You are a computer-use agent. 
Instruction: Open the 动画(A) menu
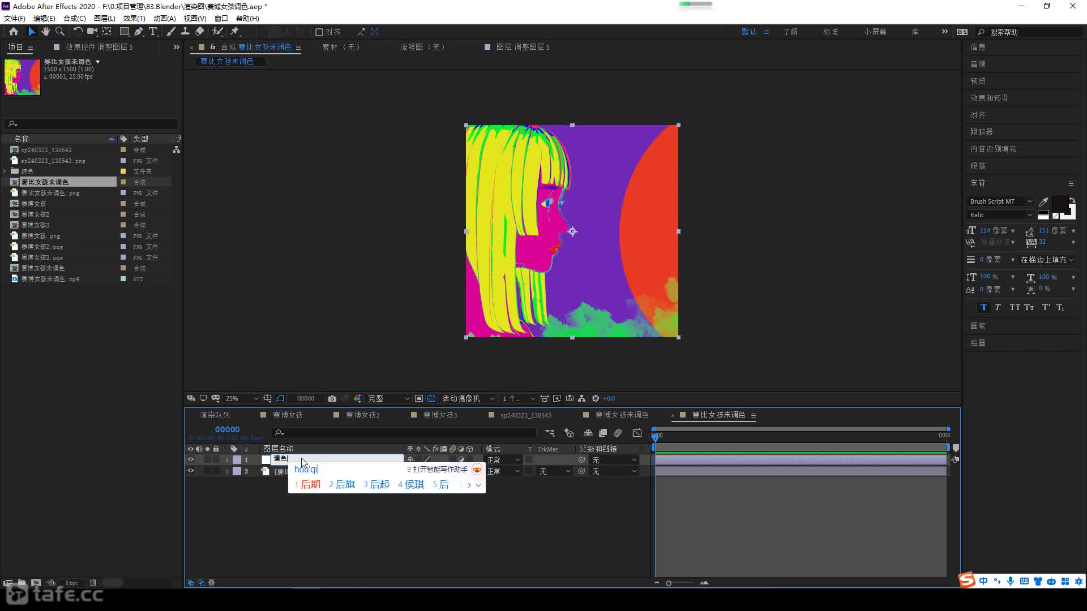[x=165, y=18]
